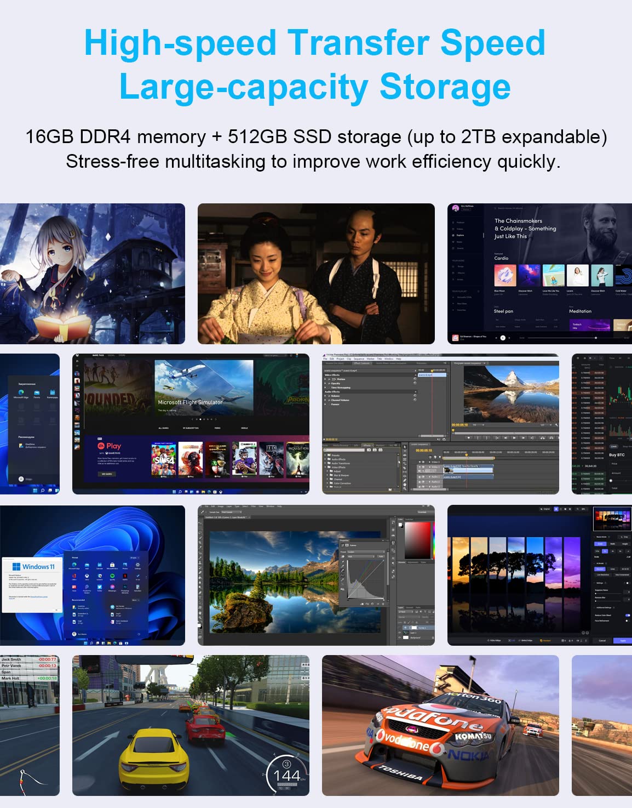This screenshot has height=808, width=632.
Task: Click the SEE GAMES button under EA Play
Action: [x=107, y=474]
